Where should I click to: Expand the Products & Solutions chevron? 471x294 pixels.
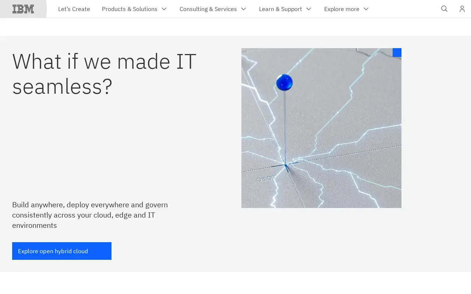pyautogui.click(x=164, y=9)
